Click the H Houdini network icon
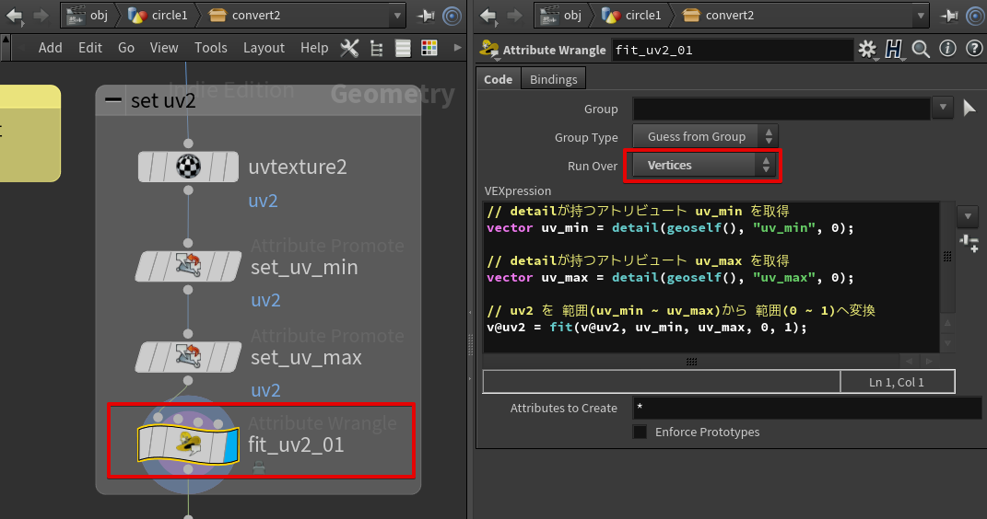This screenshot has height=519, width=987. [894, 49]
